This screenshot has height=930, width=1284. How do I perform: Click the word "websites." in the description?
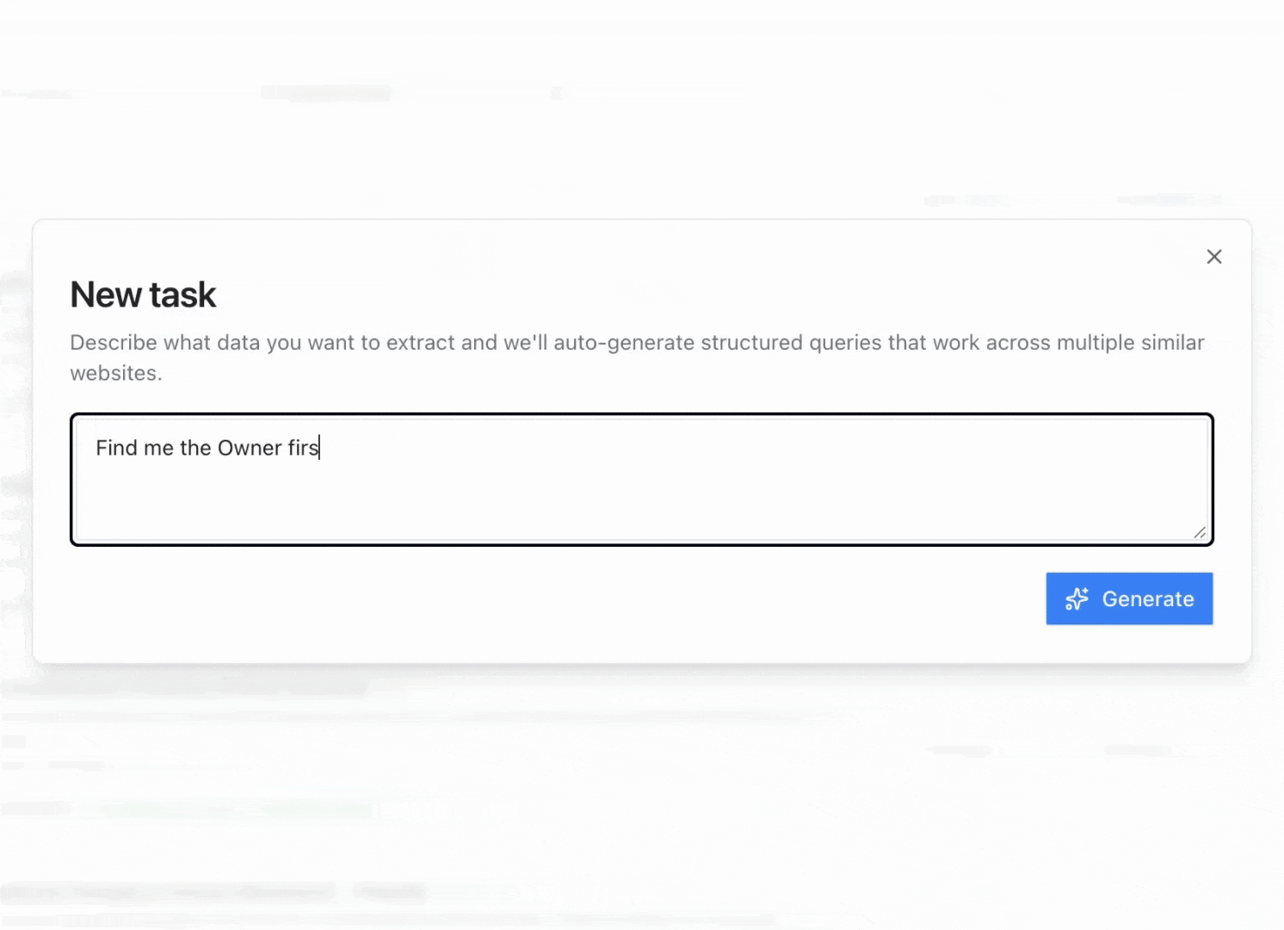[x=115, y=374]
